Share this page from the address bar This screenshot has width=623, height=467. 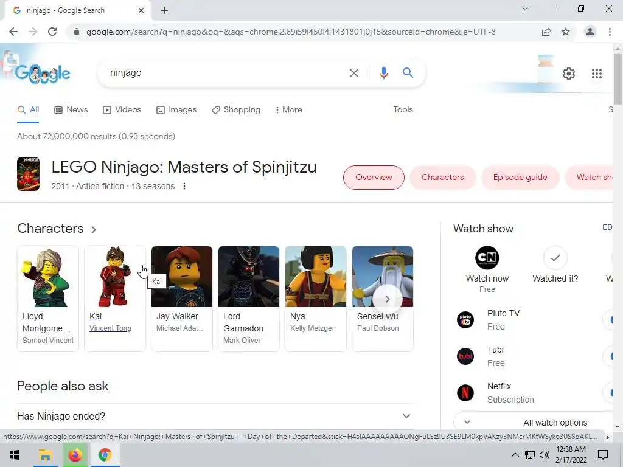coord(546,32)
